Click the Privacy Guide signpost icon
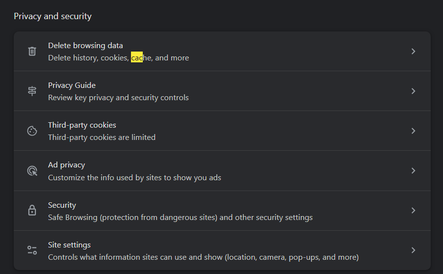 click(32, 91)
